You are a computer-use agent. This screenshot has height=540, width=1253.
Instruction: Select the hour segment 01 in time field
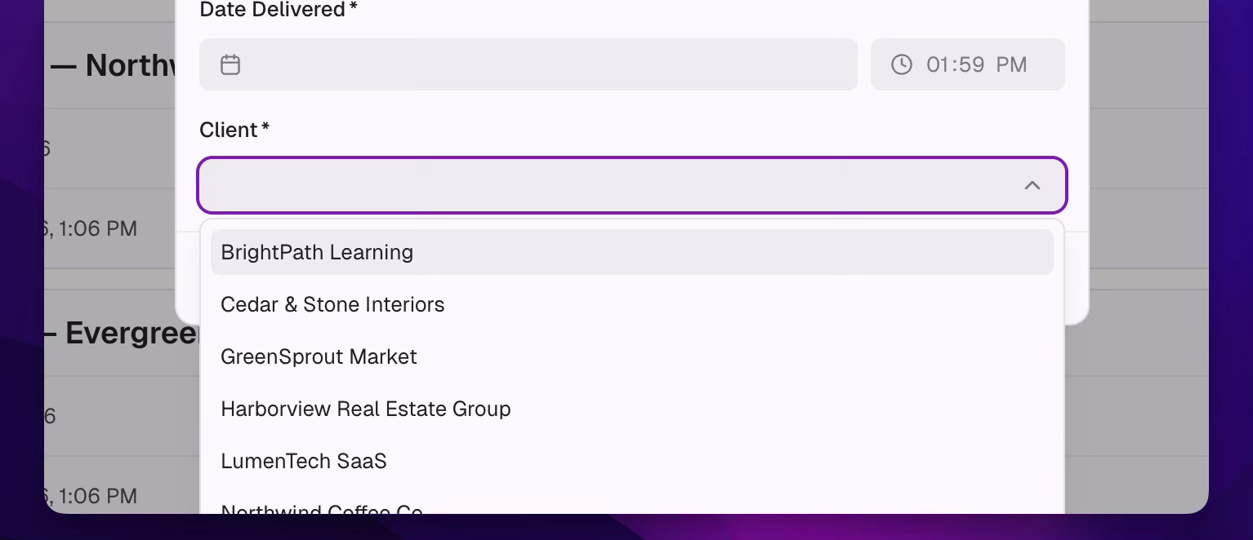[939, 64]
